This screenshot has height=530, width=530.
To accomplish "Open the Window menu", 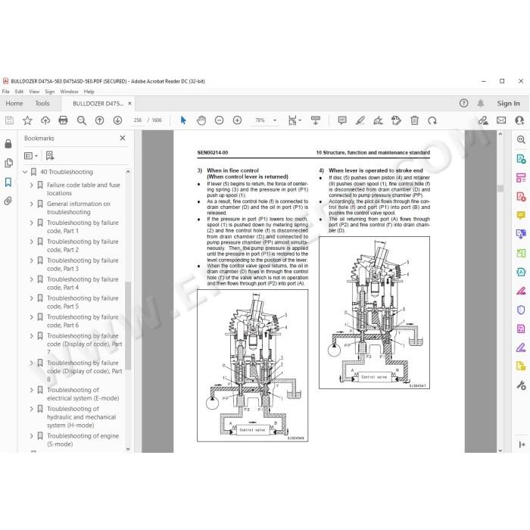I will pyautogui.click(x=69, y=92).
